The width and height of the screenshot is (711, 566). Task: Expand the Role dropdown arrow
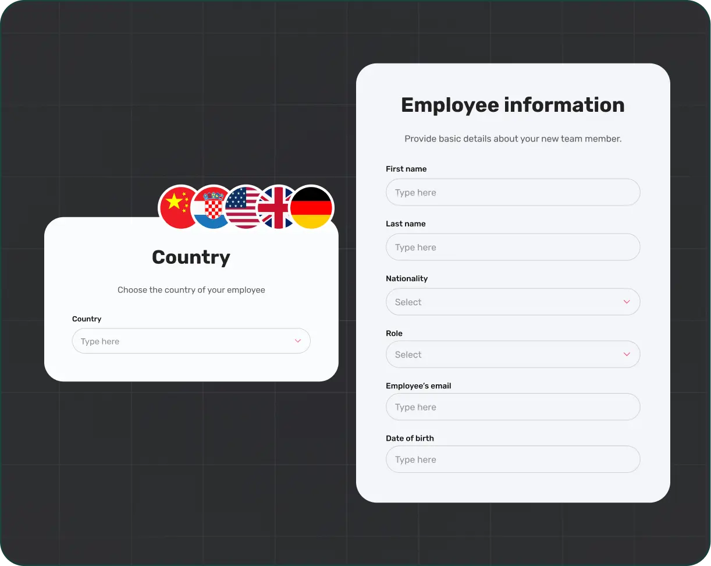tap(627, 354)
